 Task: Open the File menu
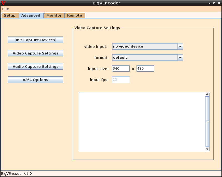[6, 9]
